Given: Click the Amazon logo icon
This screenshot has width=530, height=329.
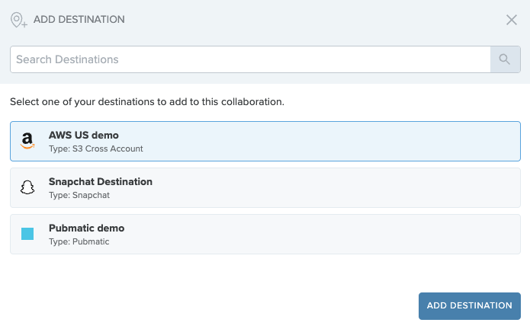Looking at the screenshot, I should (x=27, y=141).
